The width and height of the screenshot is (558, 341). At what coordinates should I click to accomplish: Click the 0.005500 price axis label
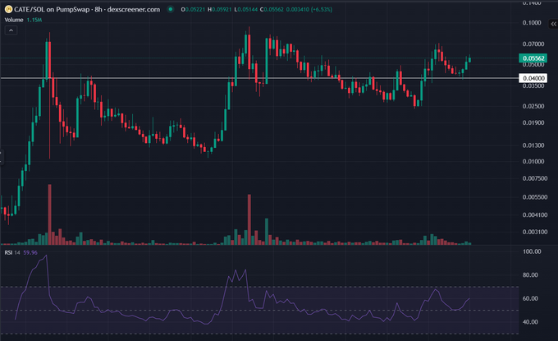535,197
